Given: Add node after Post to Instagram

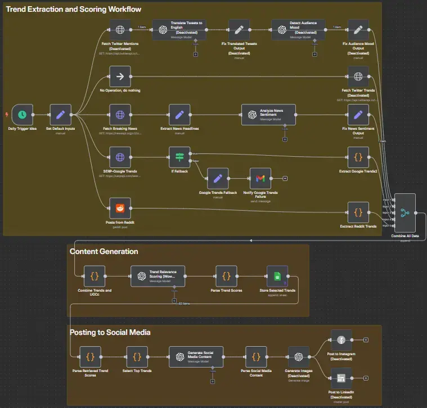Looking at the screenshot, I should click(366, 340).
